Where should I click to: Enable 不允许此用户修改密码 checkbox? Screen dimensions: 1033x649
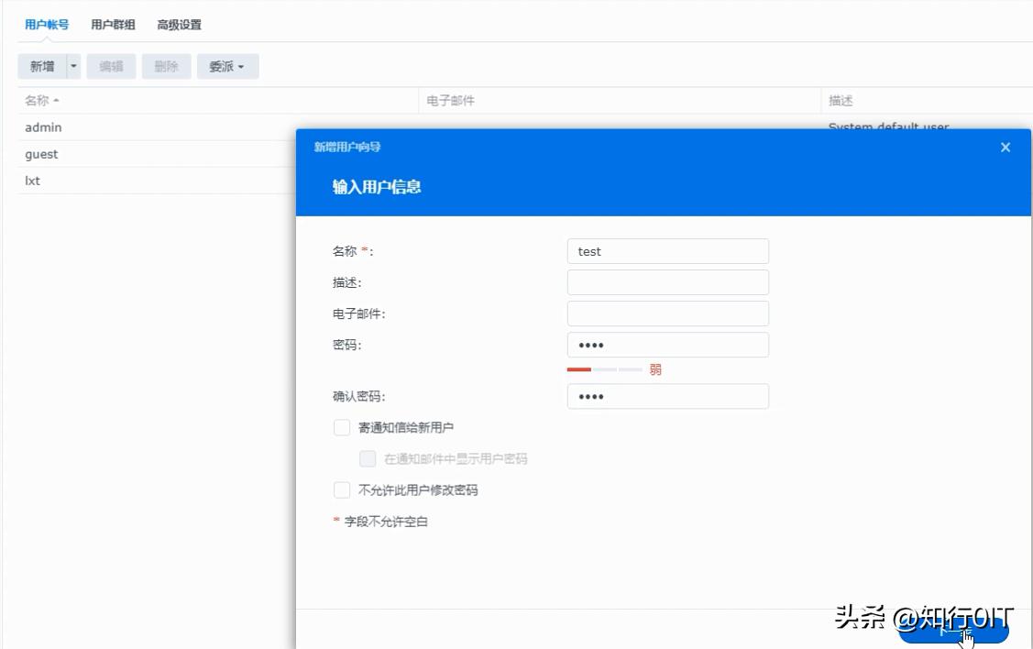[x=342, y=489]
